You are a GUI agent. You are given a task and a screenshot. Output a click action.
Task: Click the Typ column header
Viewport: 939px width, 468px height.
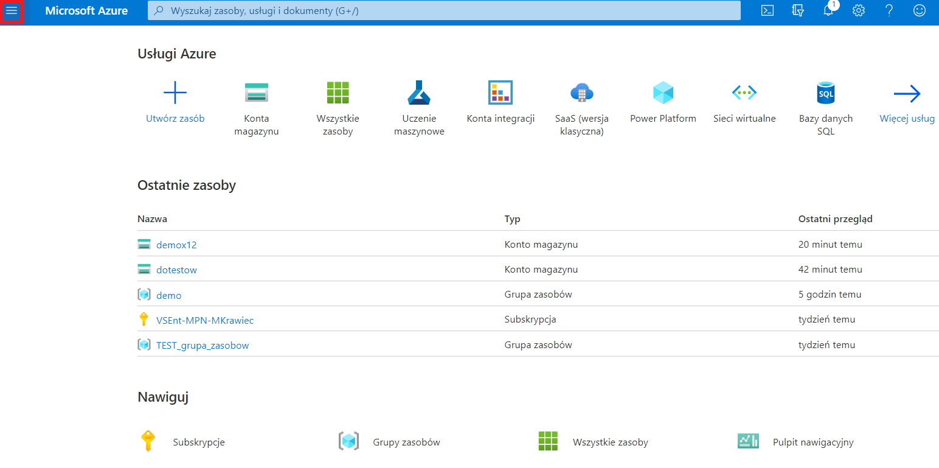[x=512, y=218]
